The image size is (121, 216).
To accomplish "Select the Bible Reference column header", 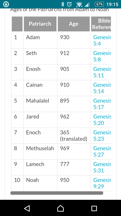I will 101,24.
